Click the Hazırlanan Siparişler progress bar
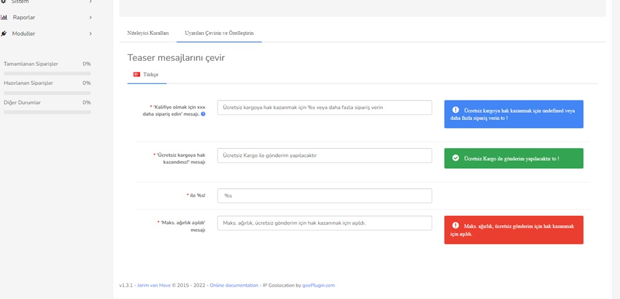 pyautogui.click(x=47, y=93)
